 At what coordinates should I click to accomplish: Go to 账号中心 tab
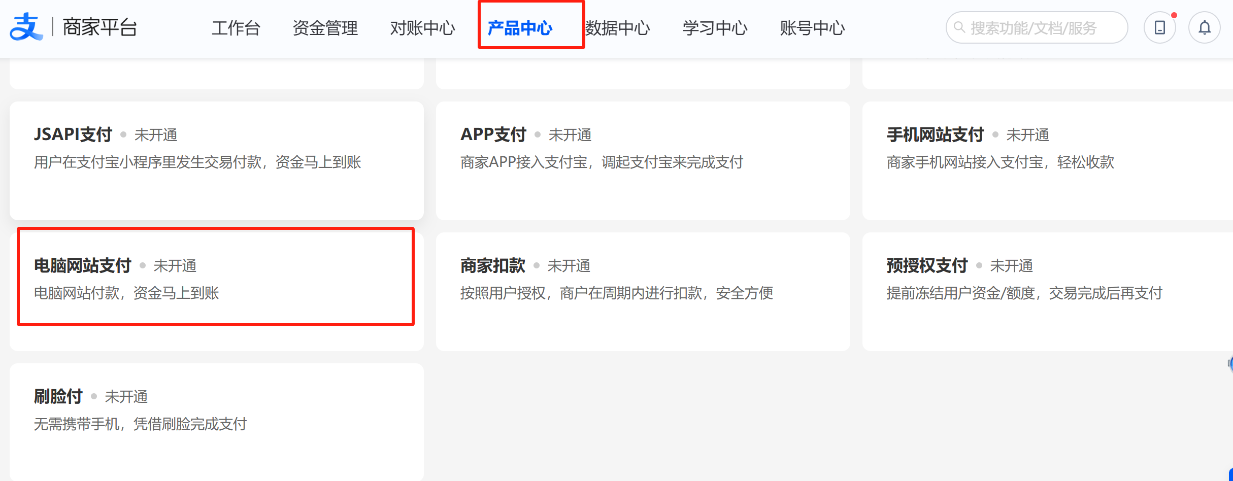tap(813, 28)
